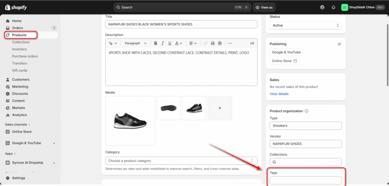Open ShopSideK Chloe account menu

point(363,8)
